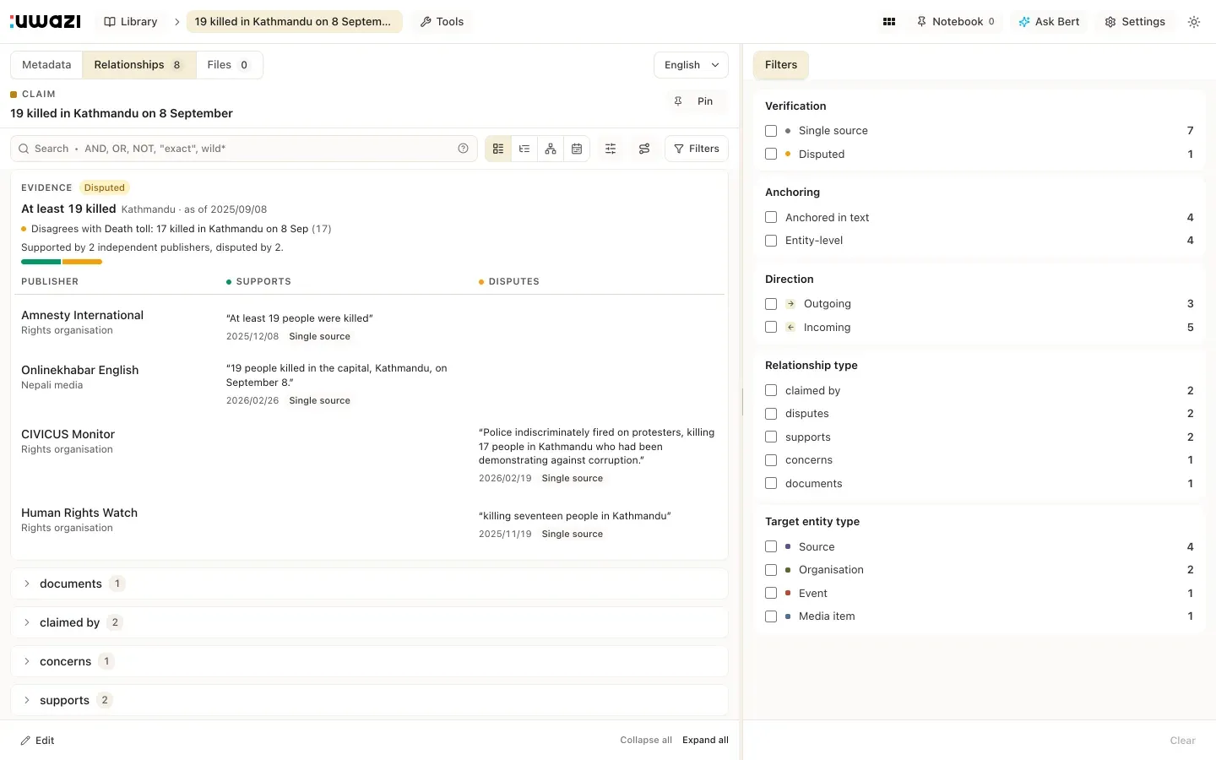Expand the concerns relationship group
This screenshot has height=760, width=1216.
click(x=369, y=661)
